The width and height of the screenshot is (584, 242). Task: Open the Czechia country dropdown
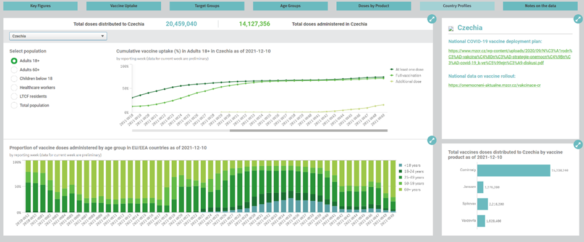pos(58,36)
